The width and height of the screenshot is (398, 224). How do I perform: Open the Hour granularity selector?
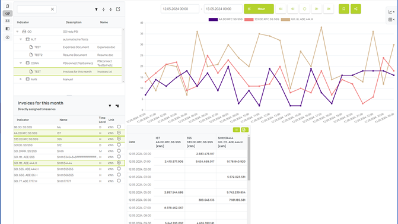(x=259, y=9)
